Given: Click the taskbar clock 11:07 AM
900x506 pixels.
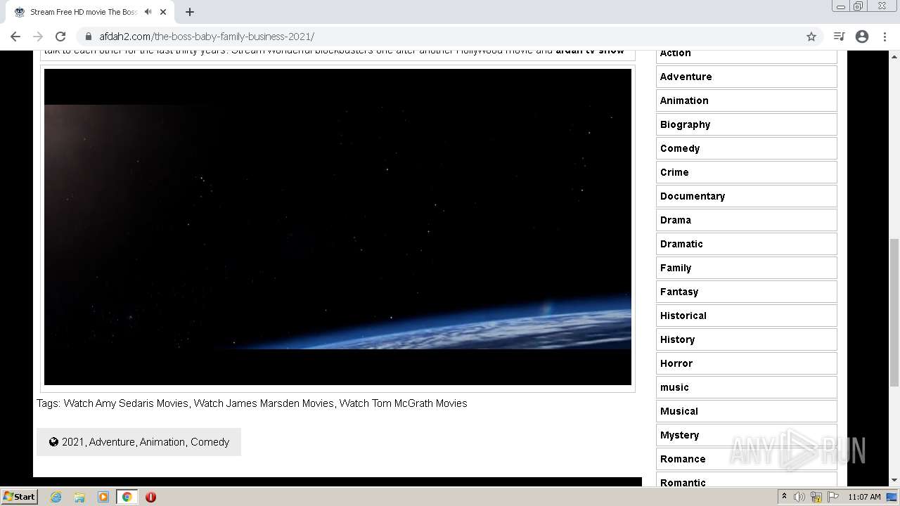Looking at the screenshot, I should [864, 497].
